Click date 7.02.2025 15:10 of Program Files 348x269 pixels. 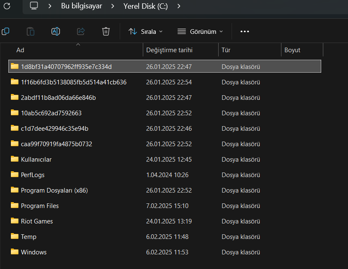(168, 206)
